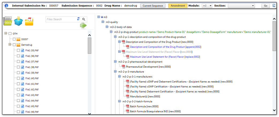The width and height of the screenshot is (279, 117).
Task: Click in the Files Search field
Action: point(61,19)
